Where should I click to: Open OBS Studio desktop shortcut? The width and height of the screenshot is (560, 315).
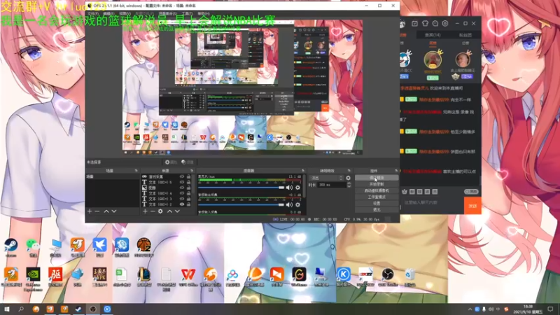click(388, 276)
